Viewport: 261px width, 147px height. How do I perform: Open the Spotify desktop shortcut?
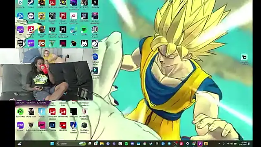click(84, 30)
